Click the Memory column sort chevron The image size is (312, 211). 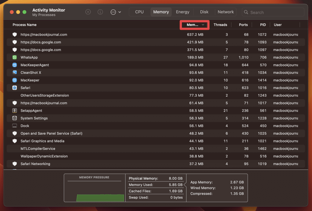[x=203, y=25]
